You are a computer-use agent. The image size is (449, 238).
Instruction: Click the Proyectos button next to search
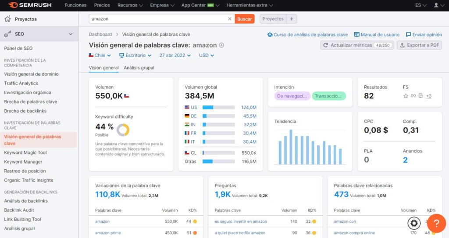273,19
